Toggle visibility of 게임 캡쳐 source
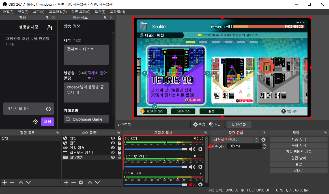329x194 pixels. pos(113,148)
